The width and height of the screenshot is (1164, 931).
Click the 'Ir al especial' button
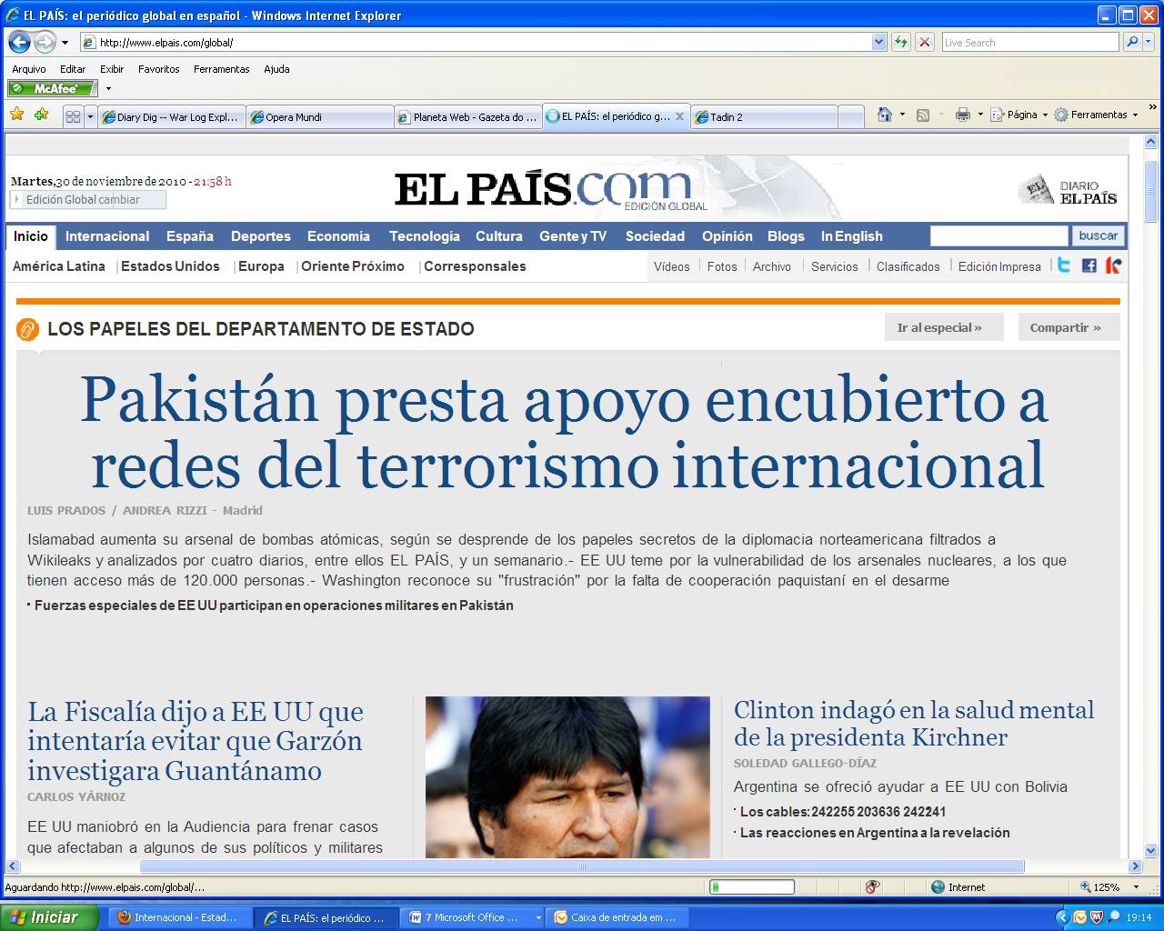tap(943, 327)
